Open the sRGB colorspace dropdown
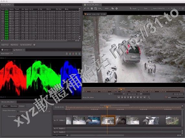This screenshot has width=185, height=138. 107,9
